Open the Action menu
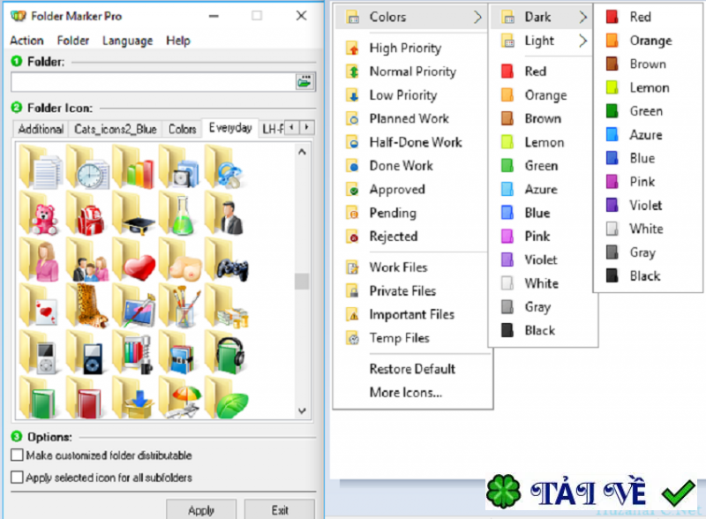 coord(26,40)
